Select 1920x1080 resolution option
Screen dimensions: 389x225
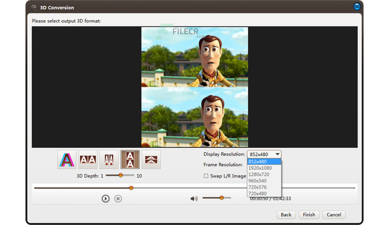tap(264, 168)
